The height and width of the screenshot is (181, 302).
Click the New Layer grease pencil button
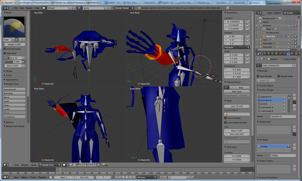click(x=237, y=92)
